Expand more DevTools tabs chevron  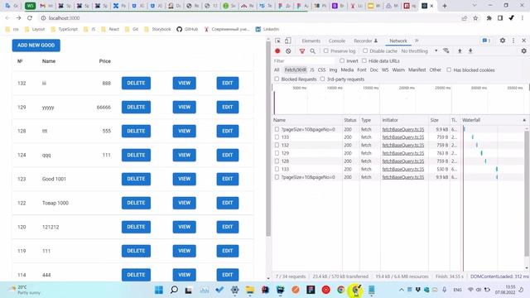click(417, 41)
